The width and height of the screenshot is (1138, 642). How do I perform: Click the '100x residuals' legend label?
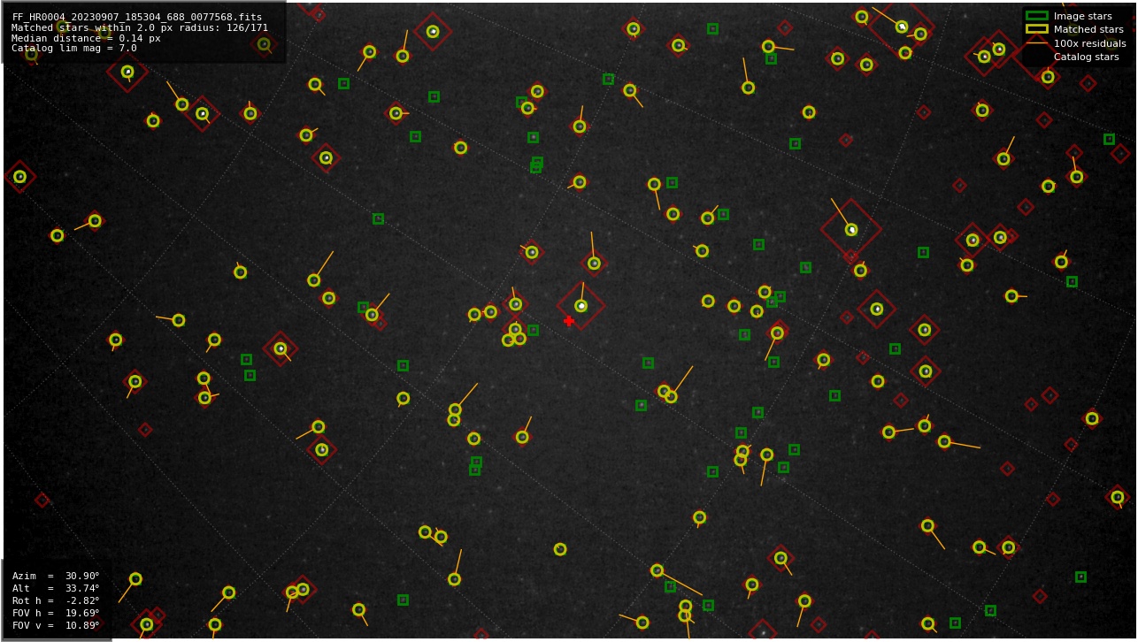point(1089,43)
